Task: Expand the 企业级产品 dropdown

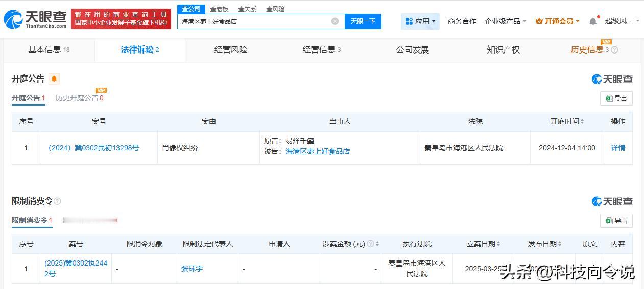Action: click(x=506, y=21)
